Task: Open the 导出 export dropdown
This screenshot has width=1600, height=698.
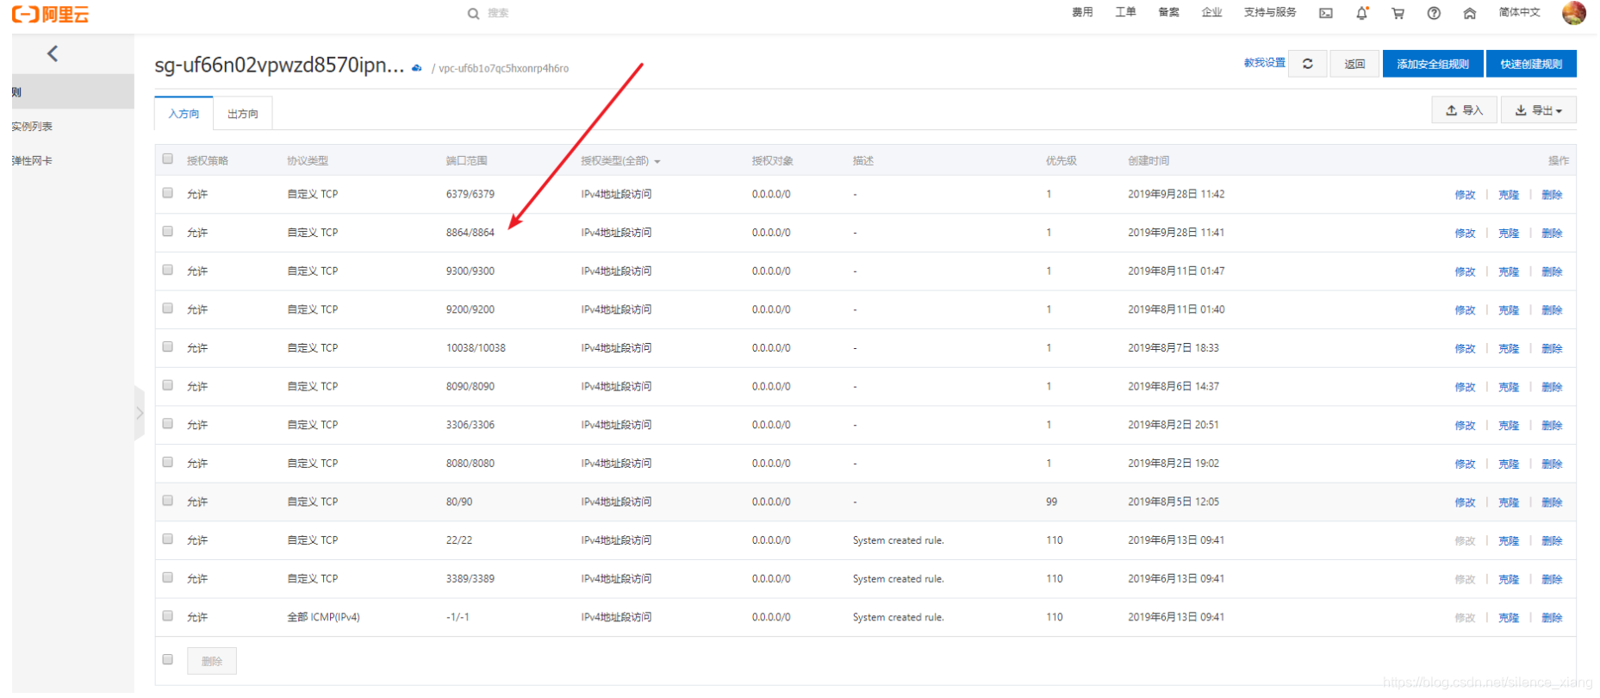Action: [x=1539, y=110]
